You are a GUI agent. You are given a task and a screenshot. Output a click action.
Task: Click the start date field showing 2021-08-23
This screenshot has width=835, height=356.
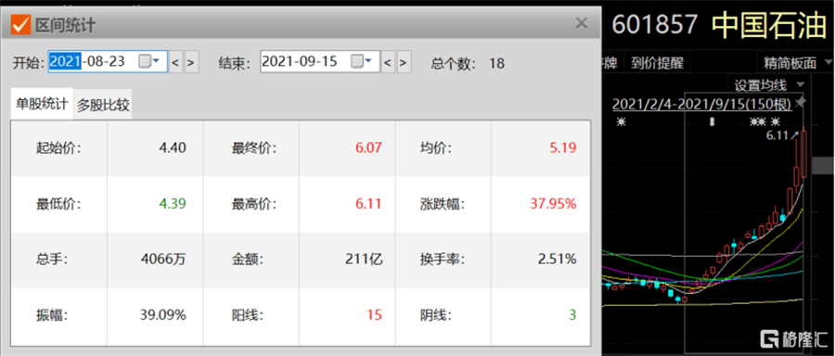tap(93, 61)
